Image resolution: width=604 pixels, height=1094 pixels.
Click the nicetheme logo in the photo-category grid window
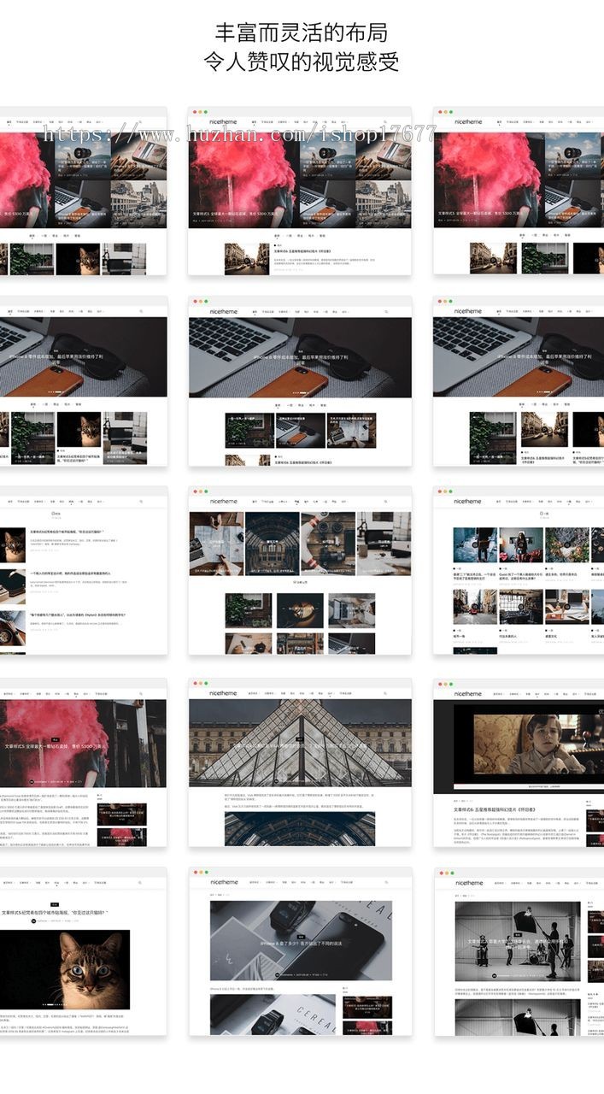pyautogui.click(x=224, y=502)
